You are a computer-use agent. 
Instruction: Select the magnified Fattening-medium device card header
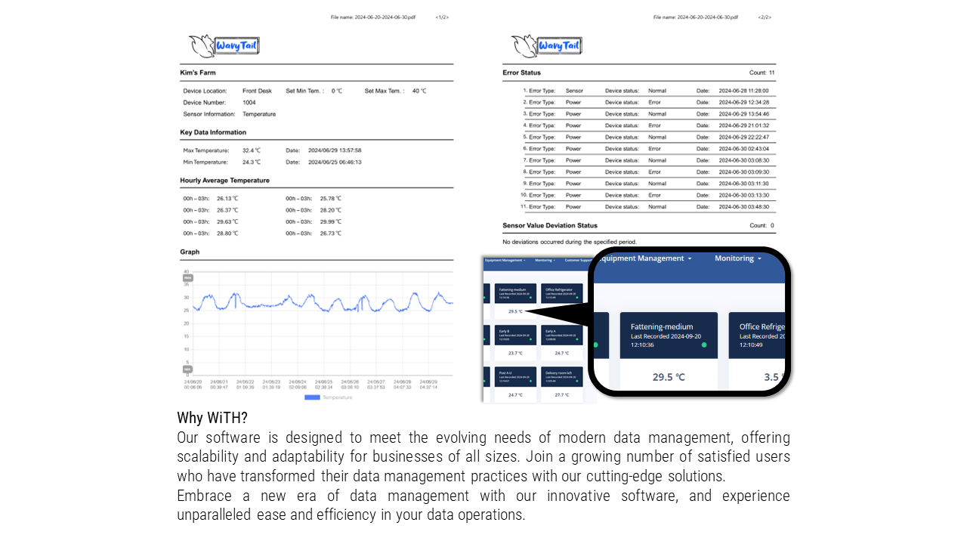669,335
